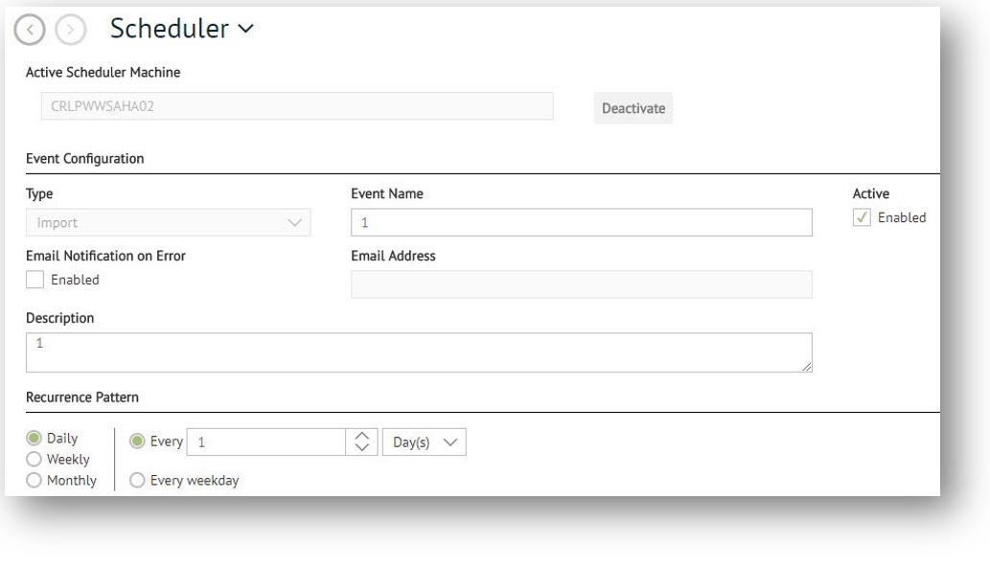Click the Email Address field

point(582,284)
